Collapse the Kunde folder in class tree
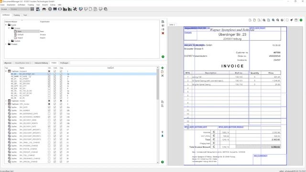The height and width of the screenshot is (172, 306). click(6, 25)
